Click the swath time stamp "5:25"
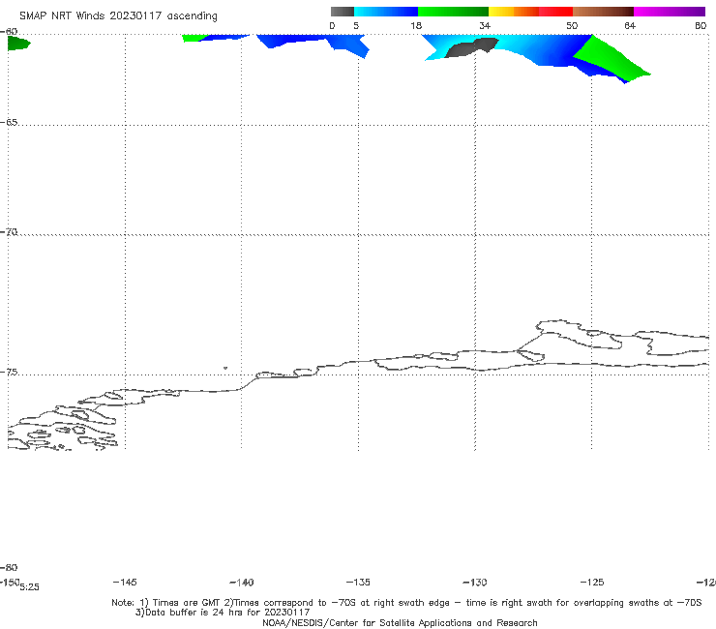This screenshot has height=629, width=716. (30, 587)
